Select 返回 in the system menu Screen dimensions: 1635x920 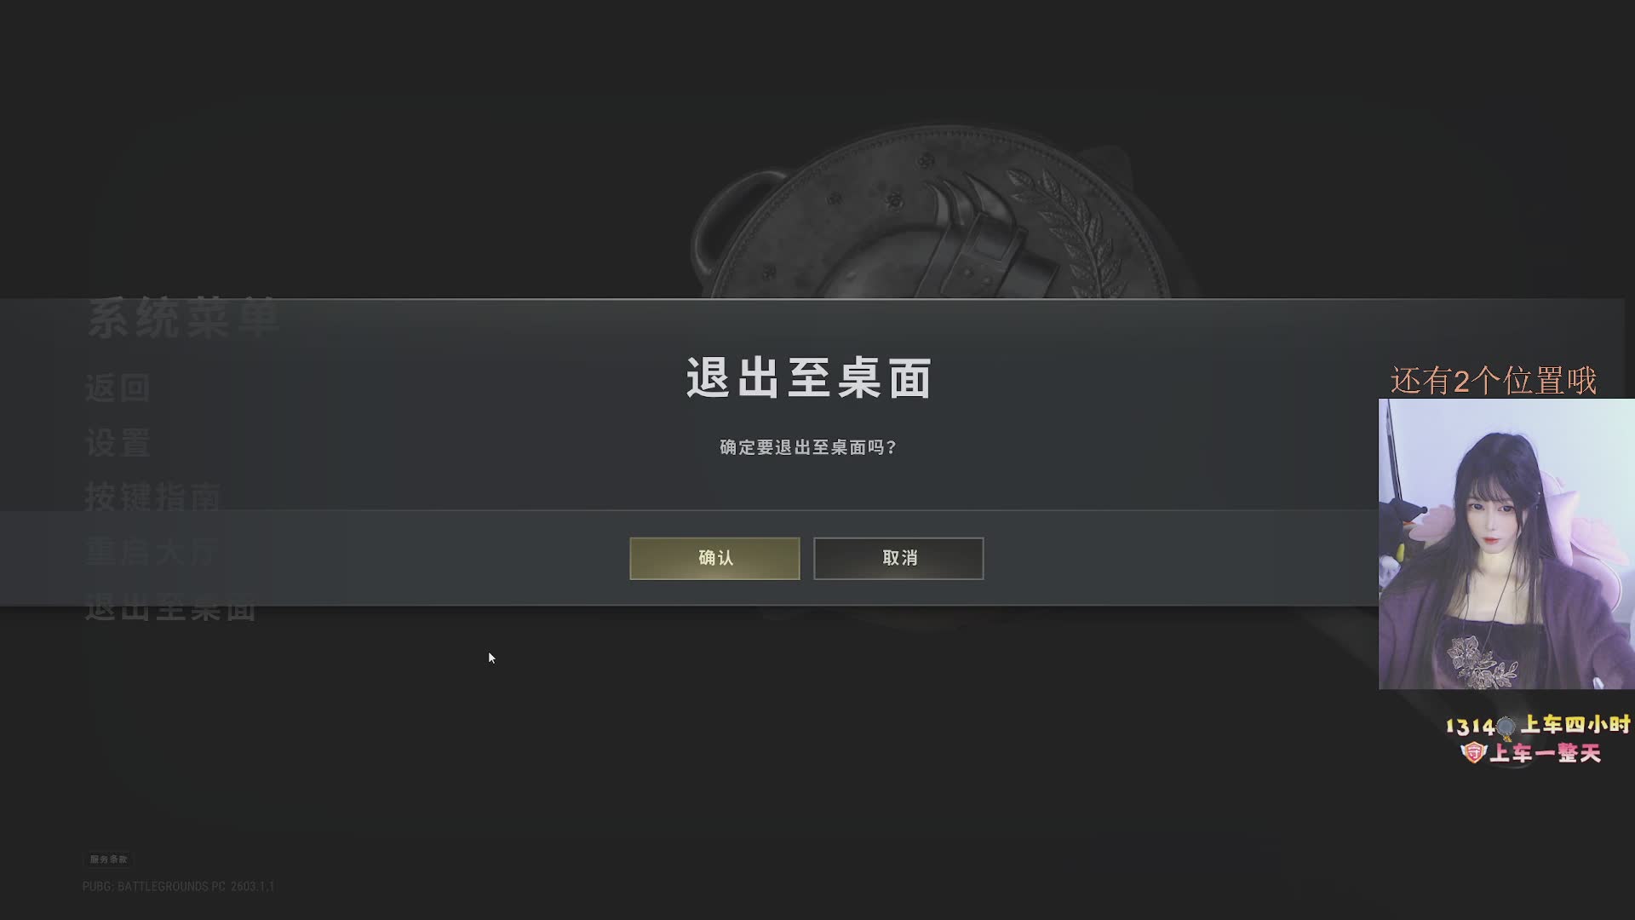[x=118, y=388]
